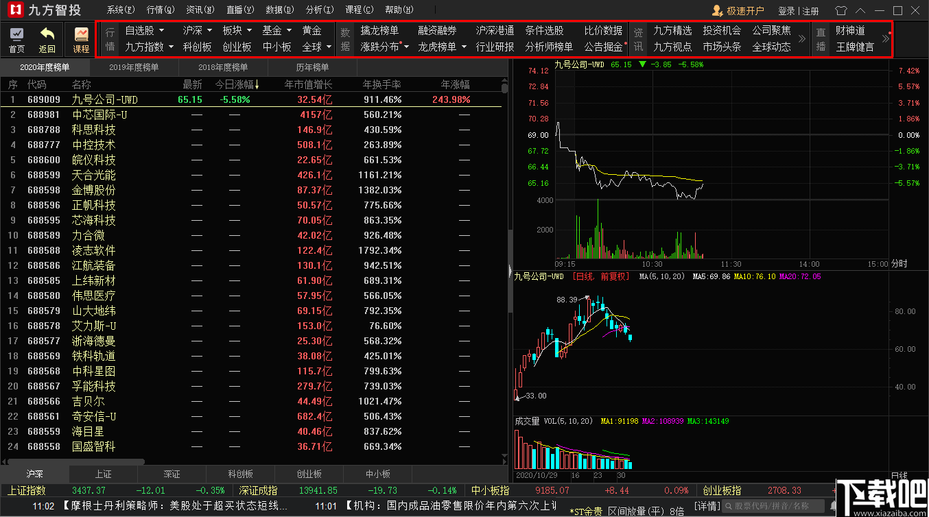
Task: Open 融资融券 in the toolbar
Action: [x=437, y=31]
